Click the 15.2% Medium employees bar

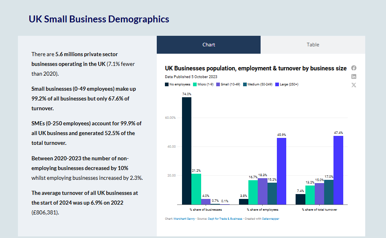coord(272,194)
